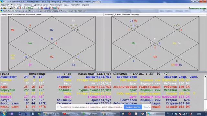This screenshot has width=207, height=116.
Task: Click Ну in the Rashi chart bottom house
Action: coord(52,57)
